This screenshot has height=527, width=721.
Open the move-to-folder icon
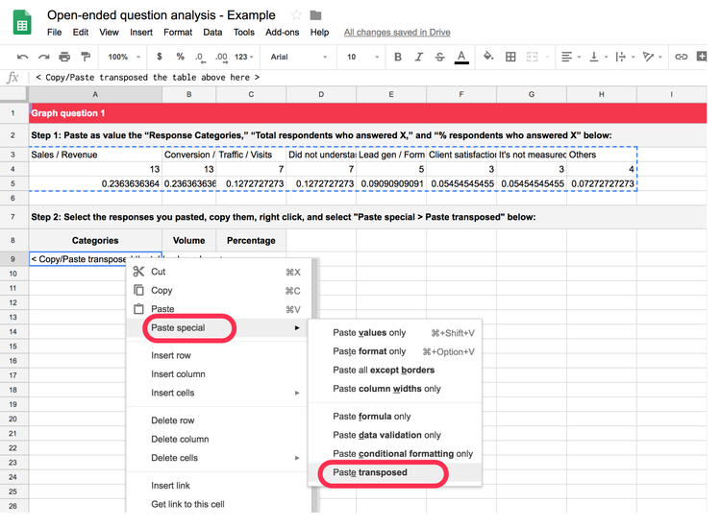315,15
